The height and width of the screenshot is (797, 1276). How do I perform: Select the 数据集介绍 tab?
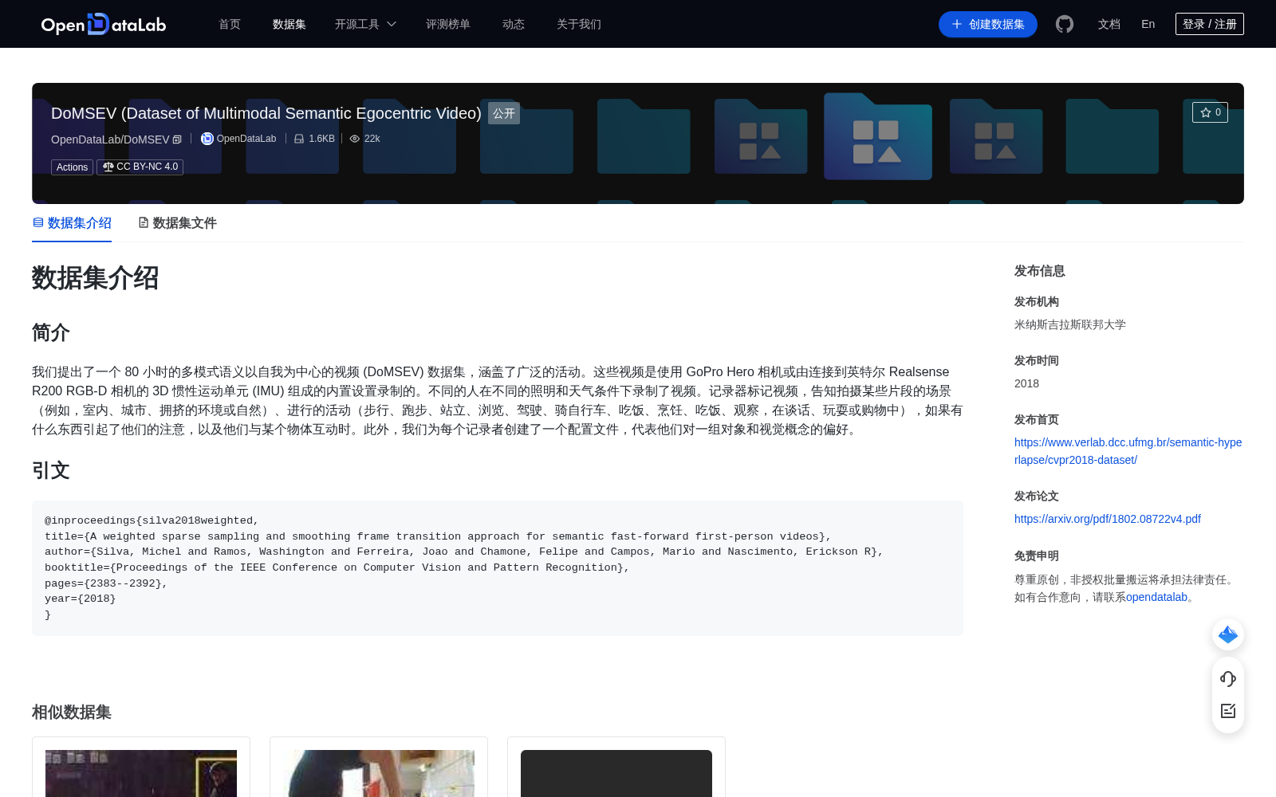(72, 223)
